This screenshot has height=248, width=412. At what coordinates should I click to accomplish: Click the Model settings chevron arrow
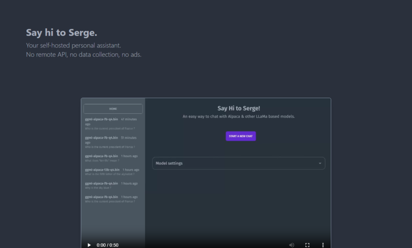pyautogui.click(x=320, y=163)
